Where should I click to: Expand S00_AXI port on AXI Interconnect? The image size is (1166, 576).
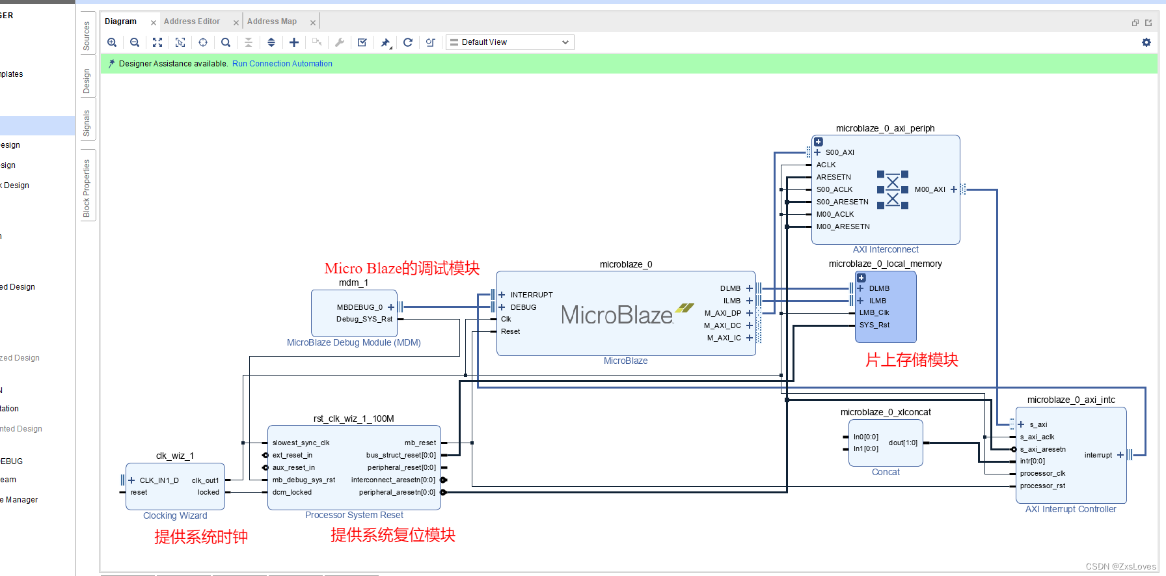click(817, 152)
